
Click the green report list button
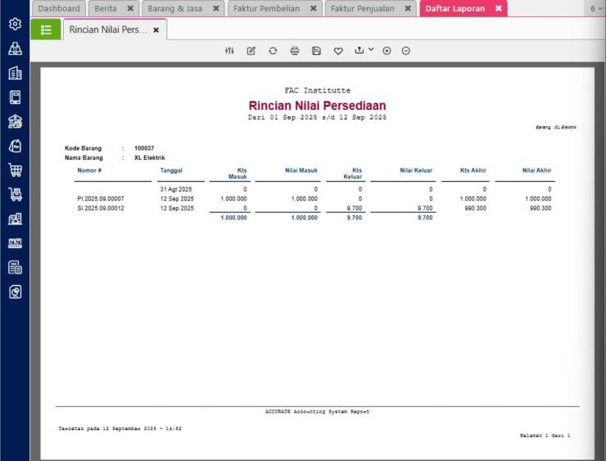pos(46,29)
